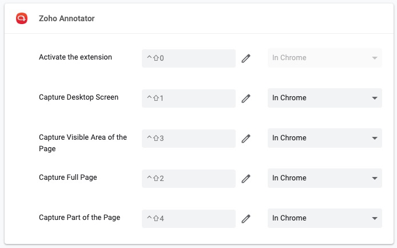Focus the Activate the extension shortcut field
Viewport: 397px width, 248px height.
(x=188, y=58)
